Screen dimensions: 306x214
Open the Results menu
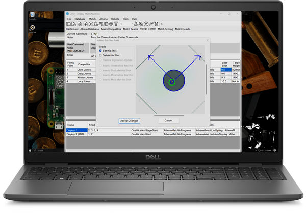tap(115, 19)
